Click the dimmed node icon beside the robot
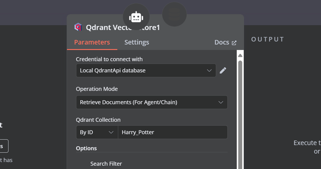The height and width of the screenshot is (169, 321). pyautogui.click(x=174, y=14)
